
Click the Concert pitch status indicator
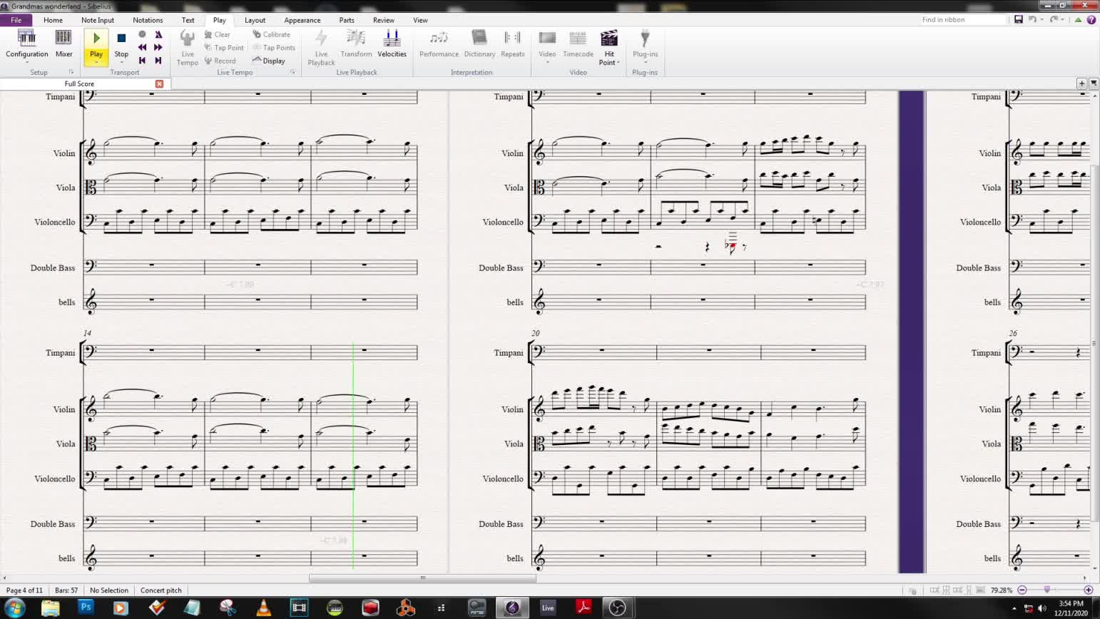[161, 590]
